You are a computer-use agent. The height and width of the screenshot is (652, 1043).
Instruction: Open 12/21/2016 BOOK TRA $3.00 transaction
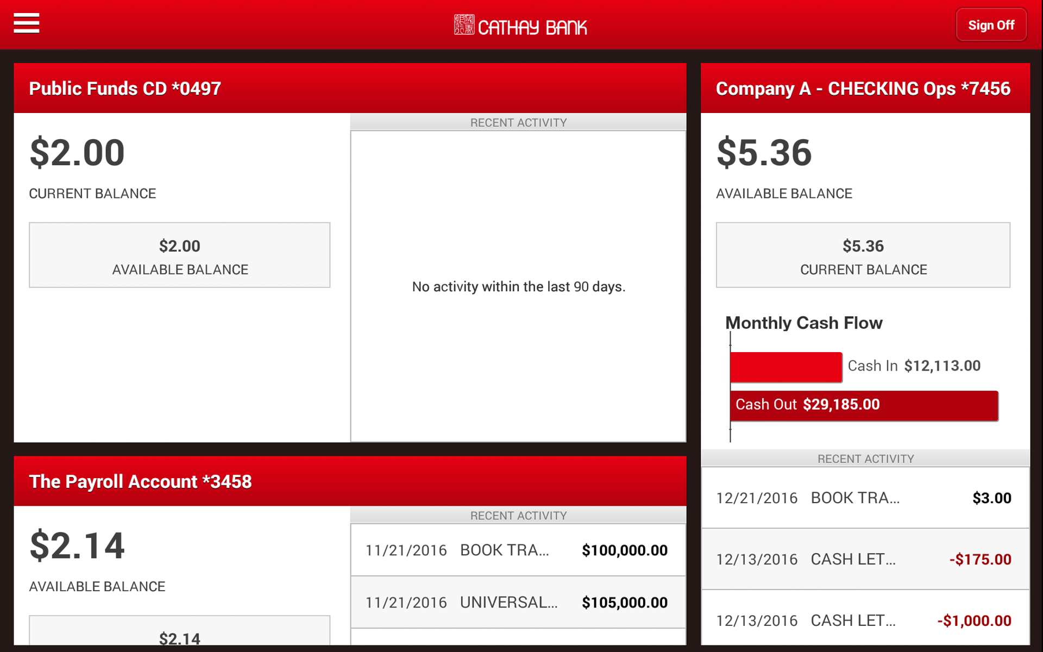coord(865,498)
